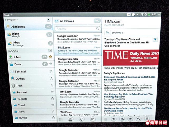169x127 pixels.
Task: Open The Natural Debt Crisis story link
Action: click(x=128, y=110)
